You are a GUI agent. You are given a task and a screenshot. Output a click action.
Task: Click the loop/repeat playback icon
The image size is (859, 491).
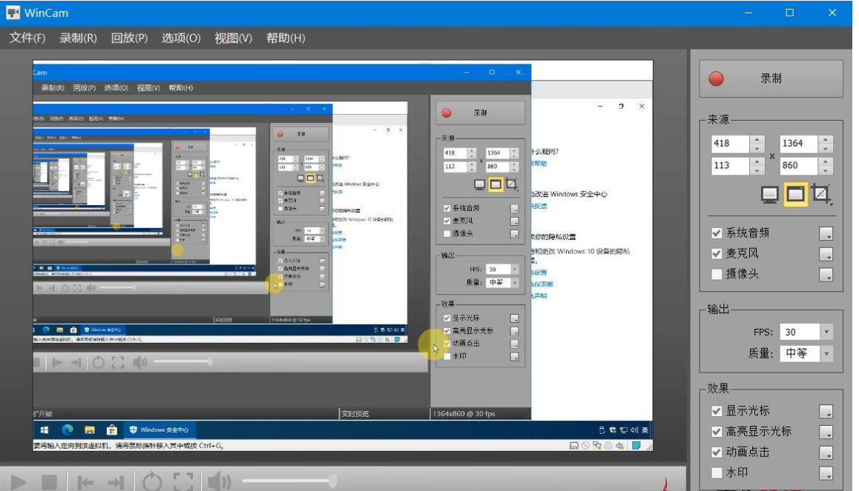point(152,483)
